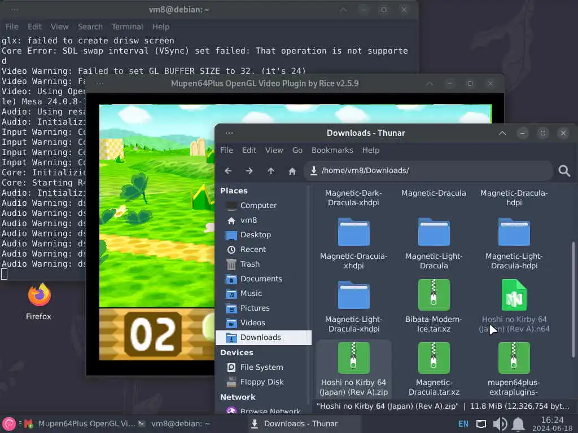This screenshot has height=433, width=578.
Task: Open Thunar window menu dots button
Action: pyautogui.click(x=229, y=133)
